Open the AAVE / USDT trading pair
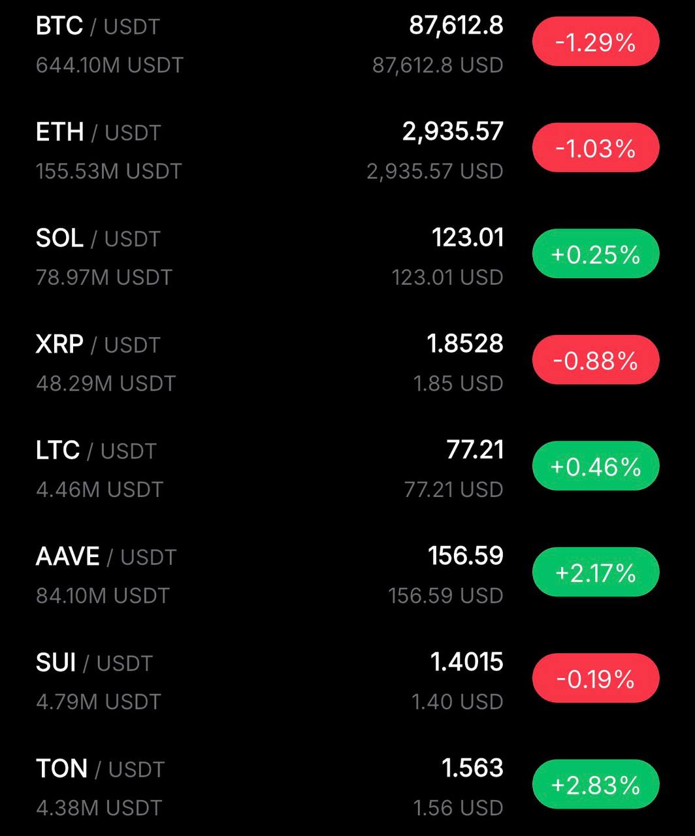 click(106, 556)
